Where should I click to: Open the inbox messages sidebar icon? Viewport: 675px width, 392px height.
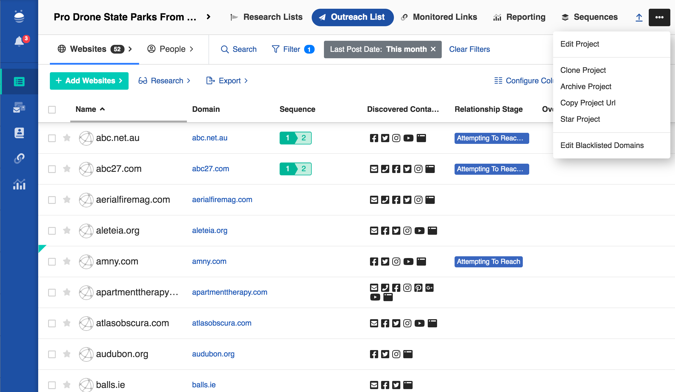(x=19, y=107)
